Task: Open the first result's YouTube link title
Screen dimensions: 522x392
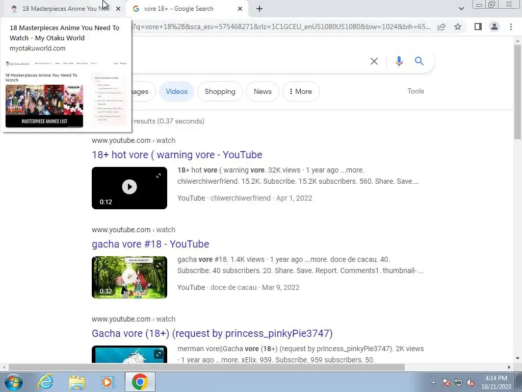Action: pos(177,155)
